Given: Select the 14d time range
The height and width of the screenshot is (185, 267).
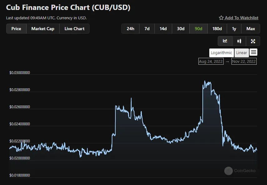Looking at the screenshot, I should 163,29.
